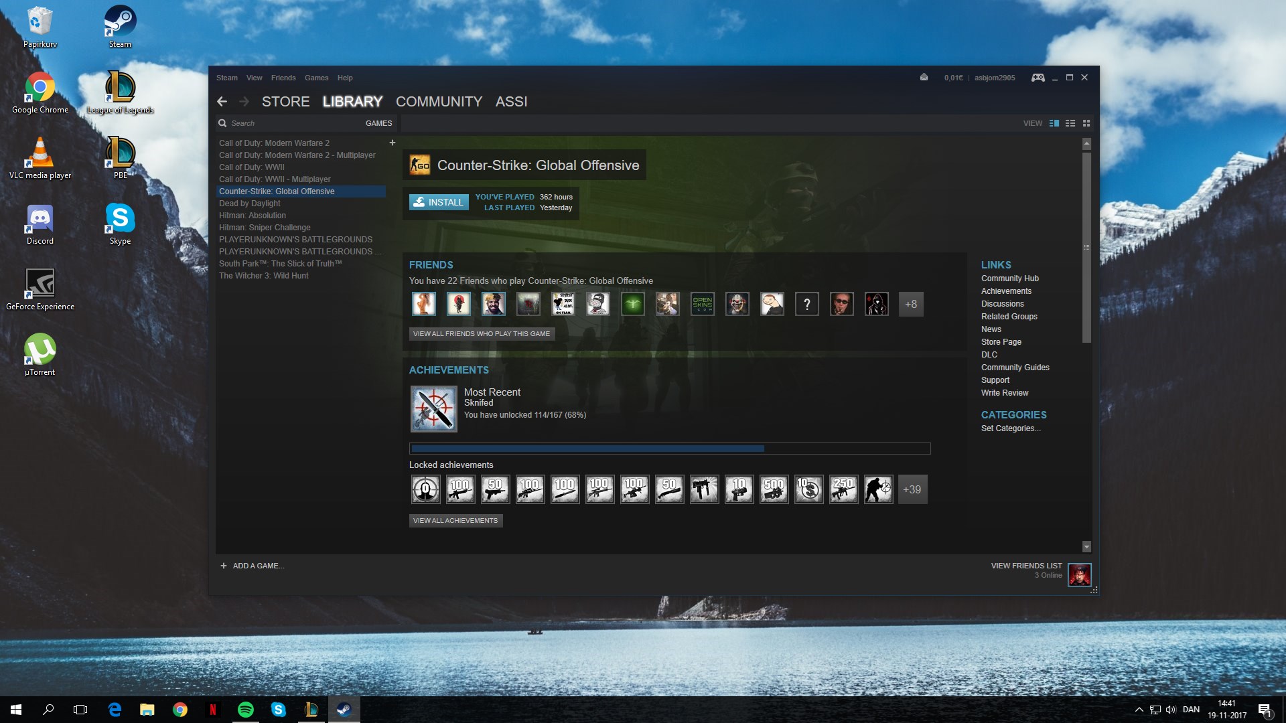Open the 0,01€ wallet balance
The image size is (1286, 723).
pyautogui.click(x=953, y=78)
